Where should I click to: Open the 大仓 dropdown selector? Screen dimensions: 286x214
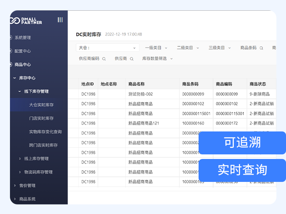107,48
